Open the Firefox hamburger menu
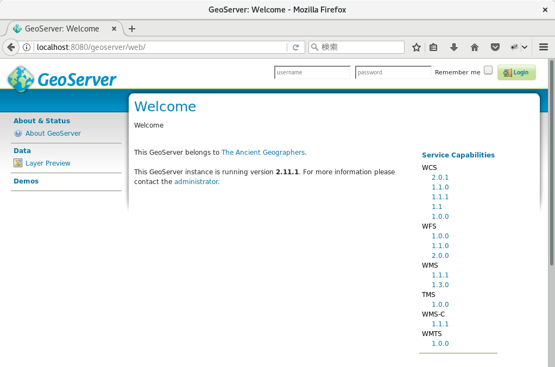 pyautogui.click(x=544, y=47)
